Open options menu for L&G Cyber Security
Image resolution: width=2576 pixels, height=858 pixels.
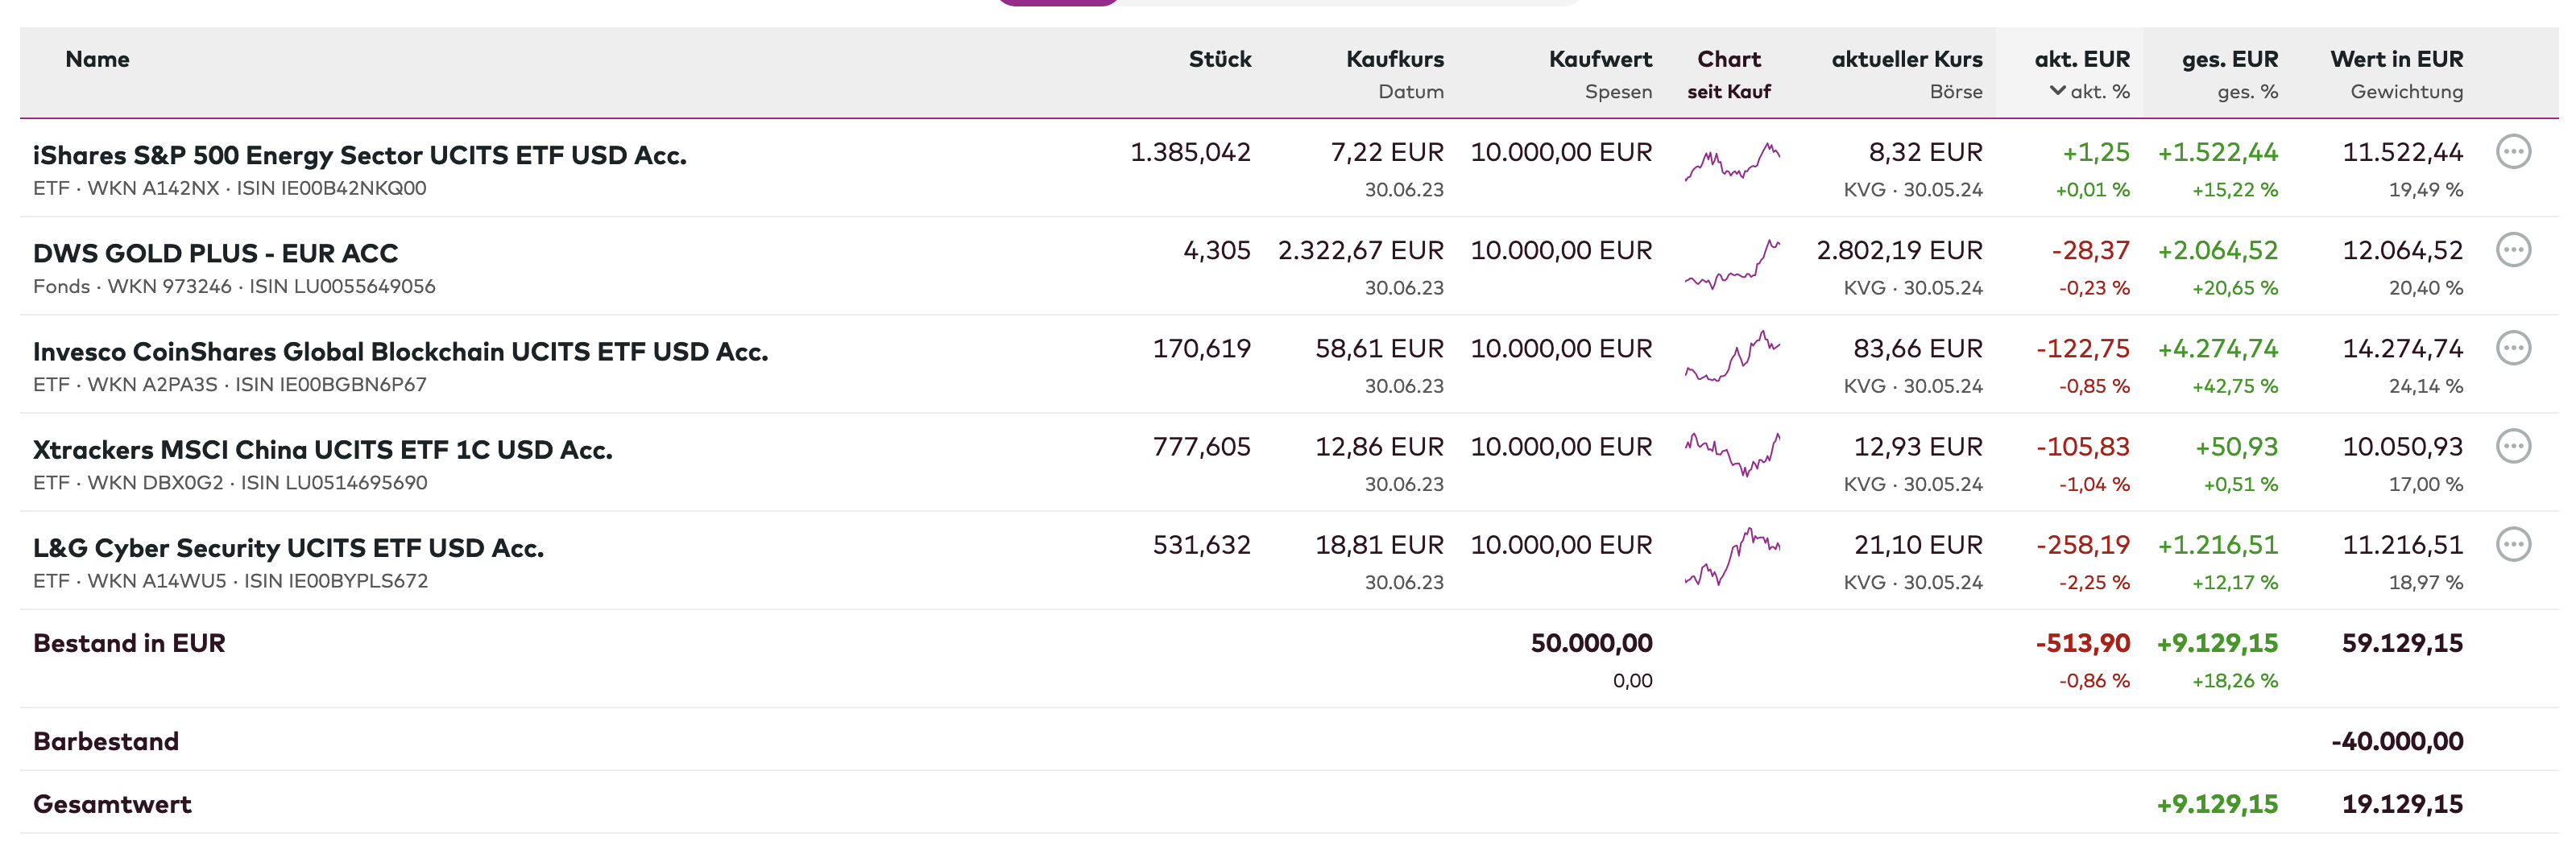tap(2512, 544)
